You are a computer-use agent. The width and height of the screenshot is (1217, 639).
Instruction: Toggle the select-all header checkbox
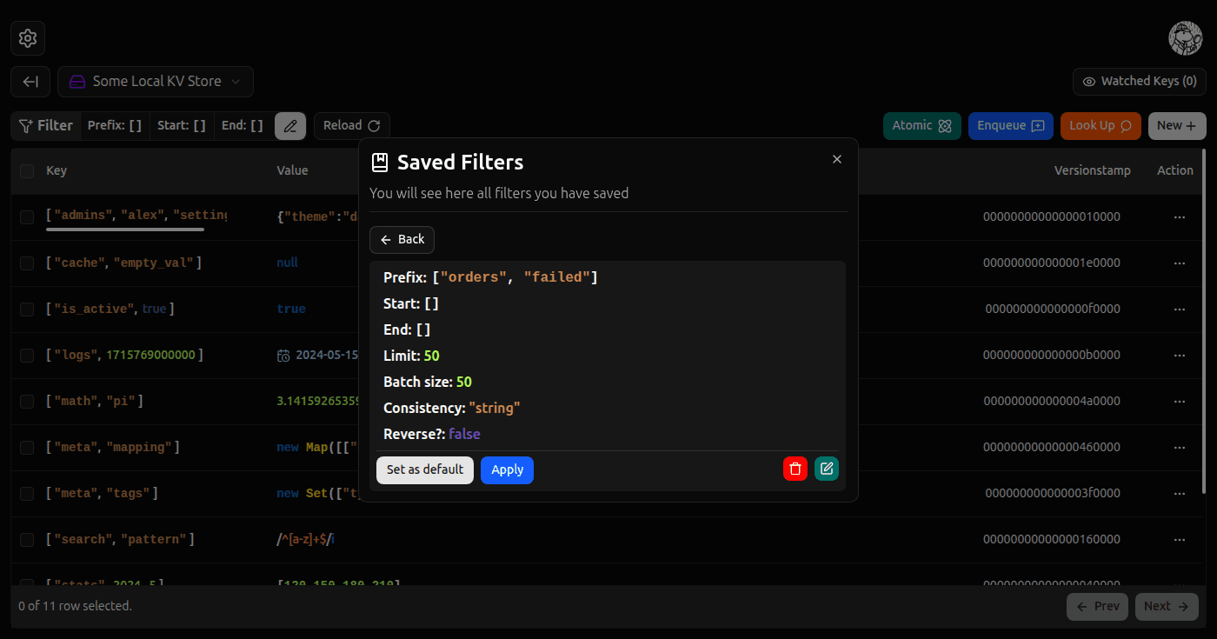tap(27, 171)
